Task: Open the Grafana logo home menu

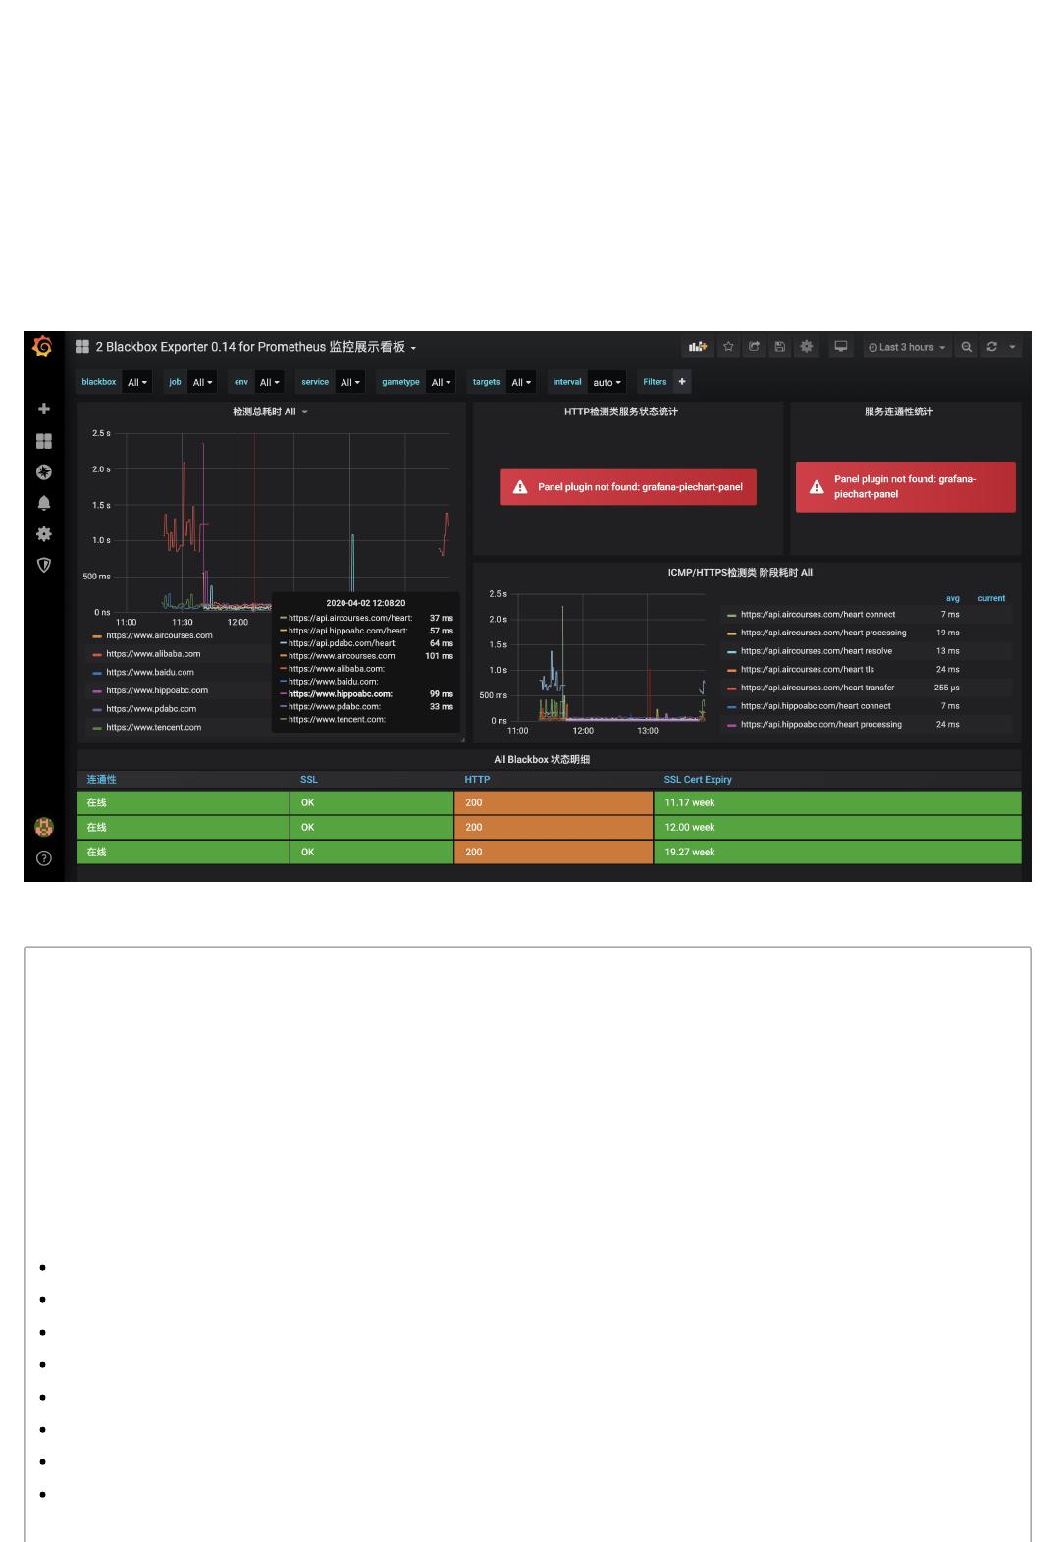Action: pyautogui.click(x=42, y=346)
